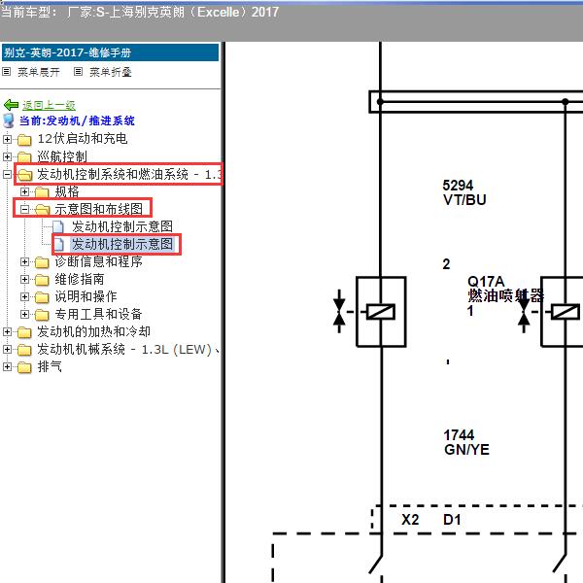Select the 发动机机械系统 1.3L folder label
The image size is (583, 583).
pyautogui.click(x=128, y=349)
